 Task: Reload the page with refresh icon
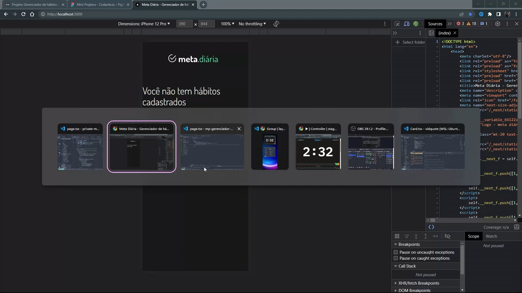(23, 14)
